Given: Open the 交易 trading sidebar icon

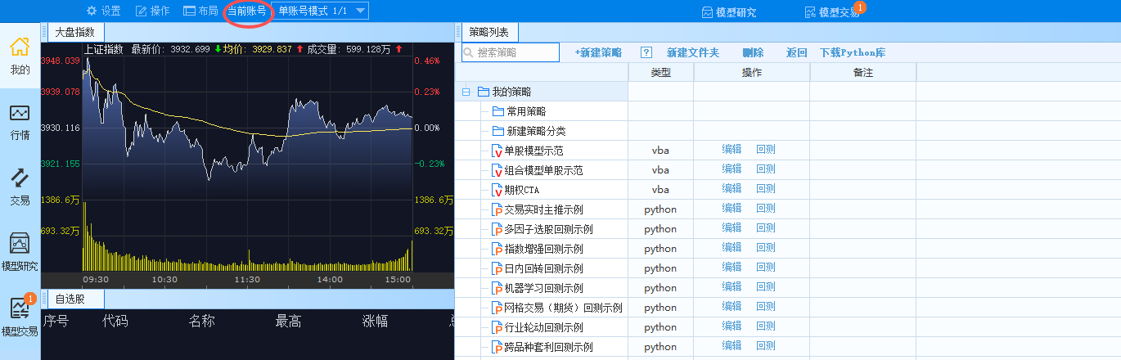Looking at the screenshot, I should 20,187.
